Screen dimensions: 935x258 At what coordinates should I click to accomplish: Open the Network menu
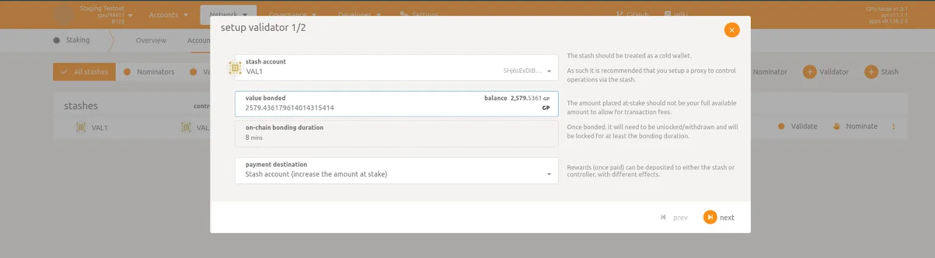click(x=228, y=15)
